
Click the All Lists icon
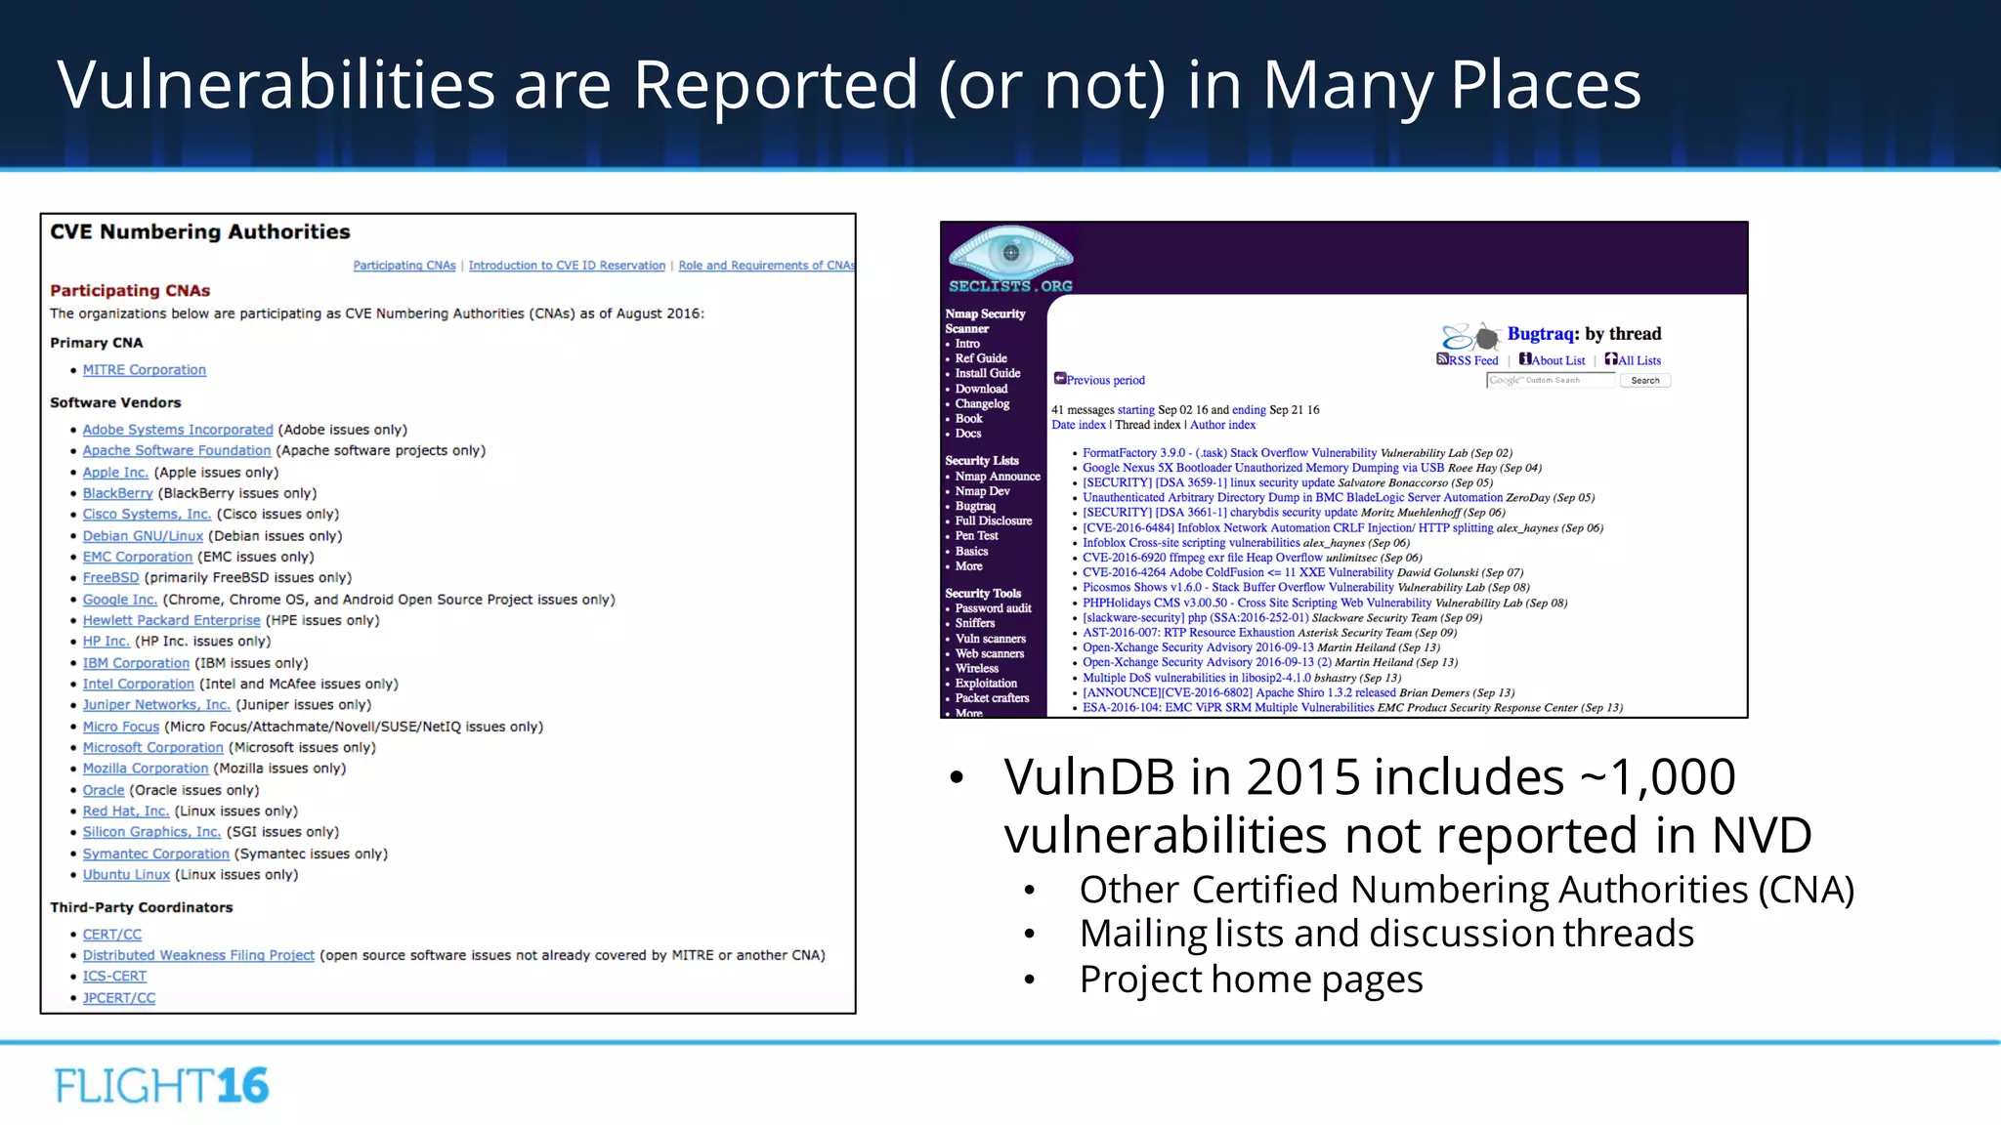pyautogui.click(x=1611, y=358)
